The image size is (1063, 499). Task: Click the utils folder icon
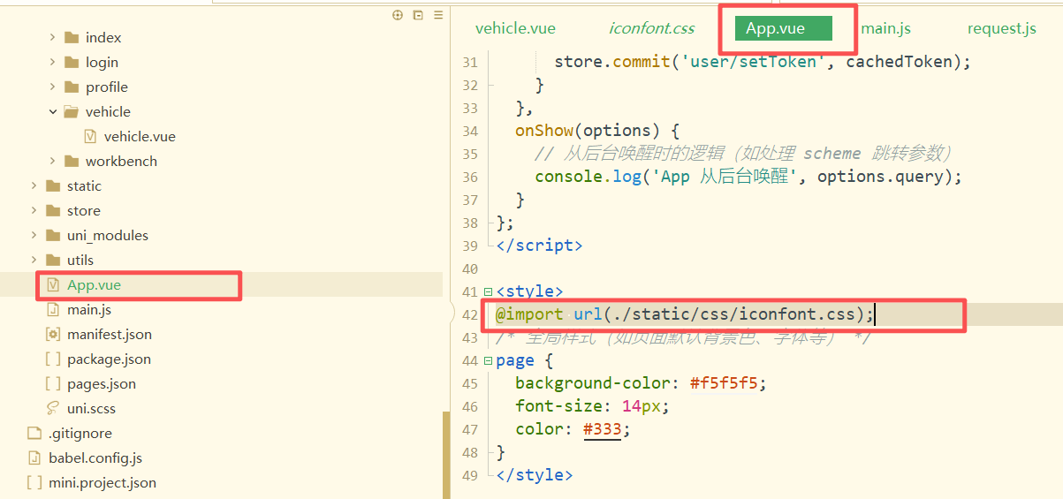pos(53,260)
